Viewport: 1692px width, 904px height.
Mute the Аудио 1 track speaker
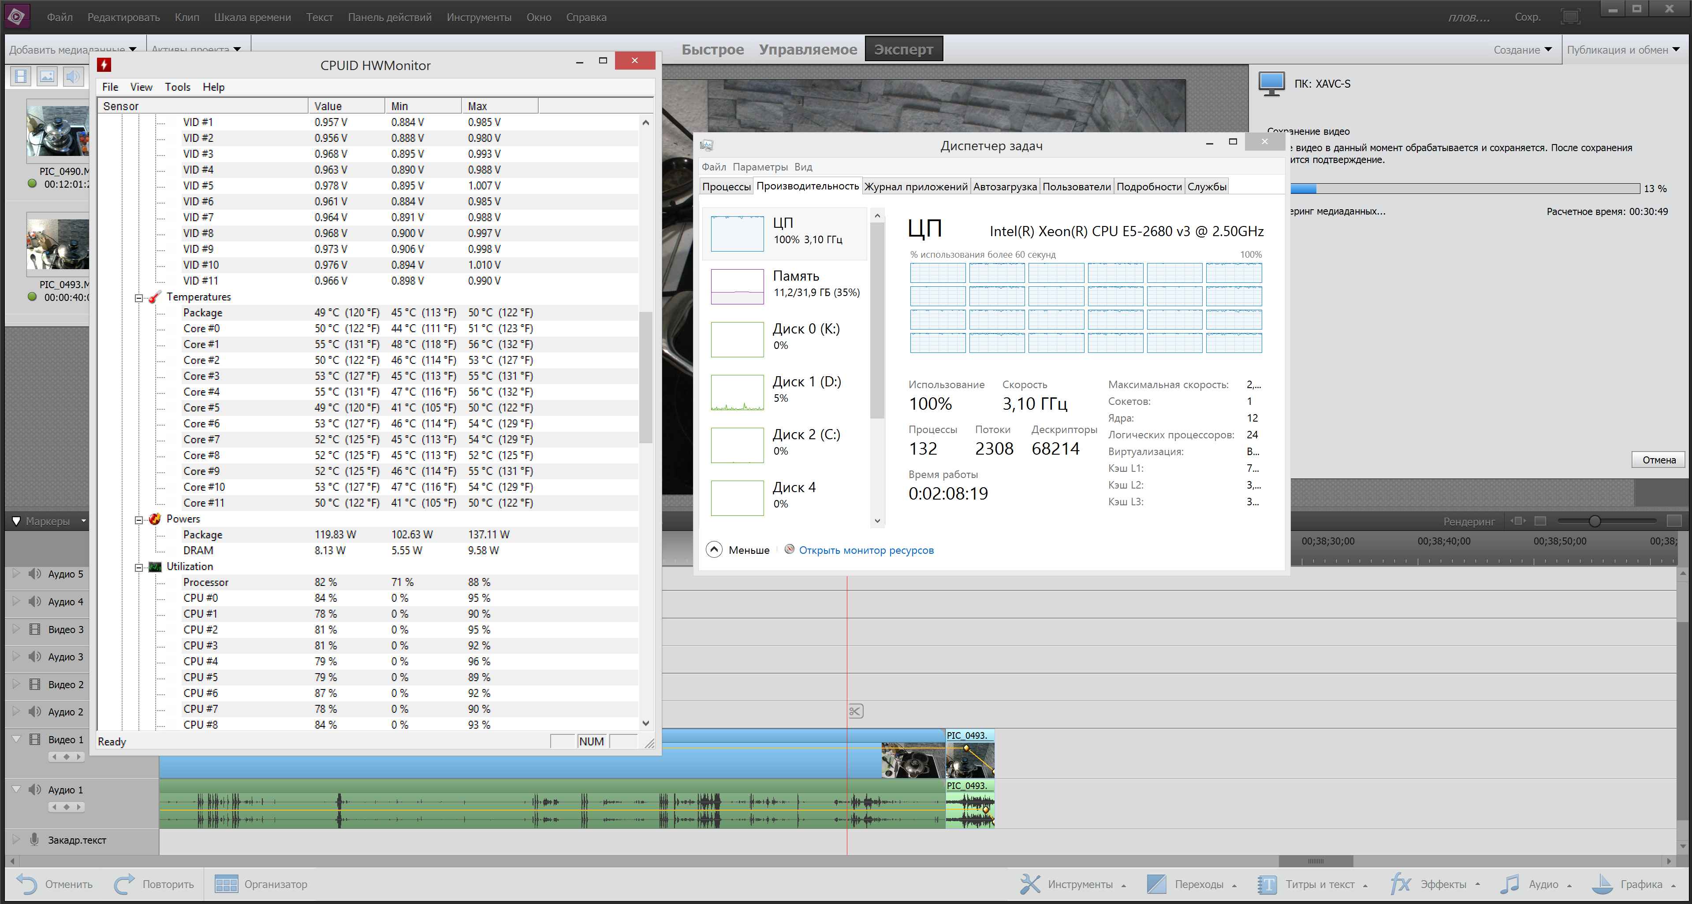coord(35,790)
